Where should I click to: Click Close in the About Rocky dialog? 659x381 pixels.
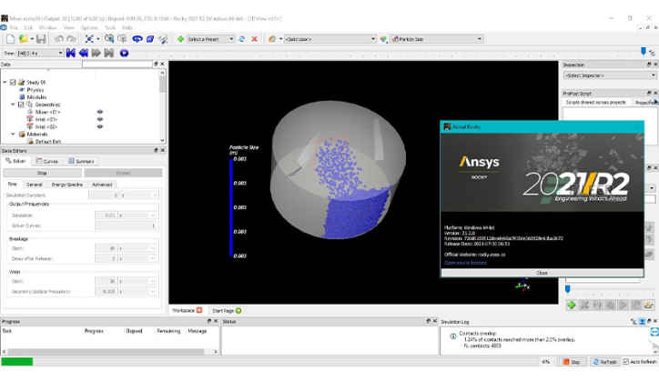coord(542,273)
